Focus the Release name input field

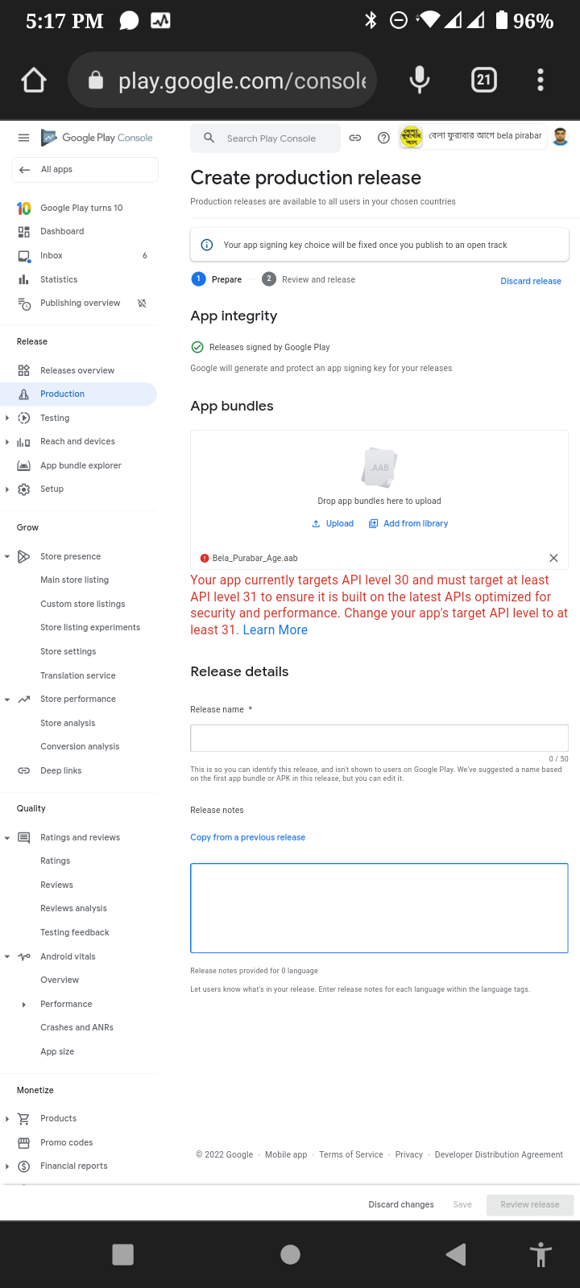(379, 738)
